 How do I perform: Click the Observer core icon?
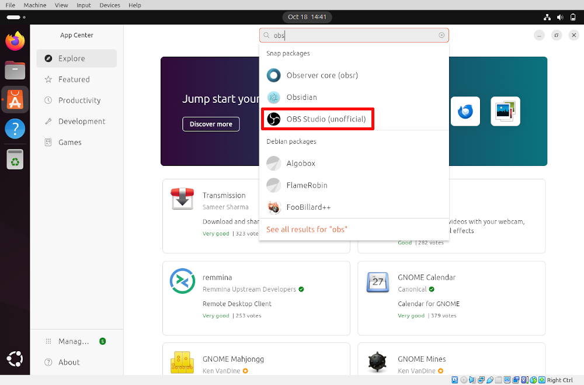(273, 75)
